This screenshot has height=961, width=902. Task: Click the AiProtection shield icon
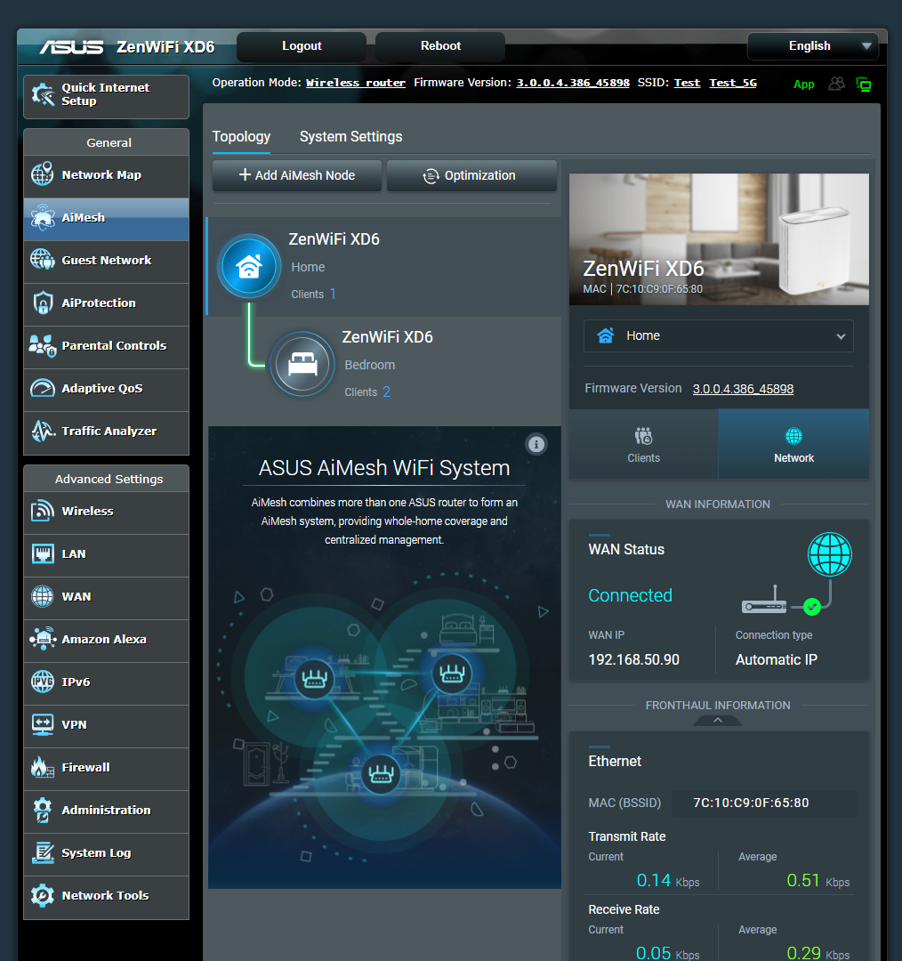[43, 303]
